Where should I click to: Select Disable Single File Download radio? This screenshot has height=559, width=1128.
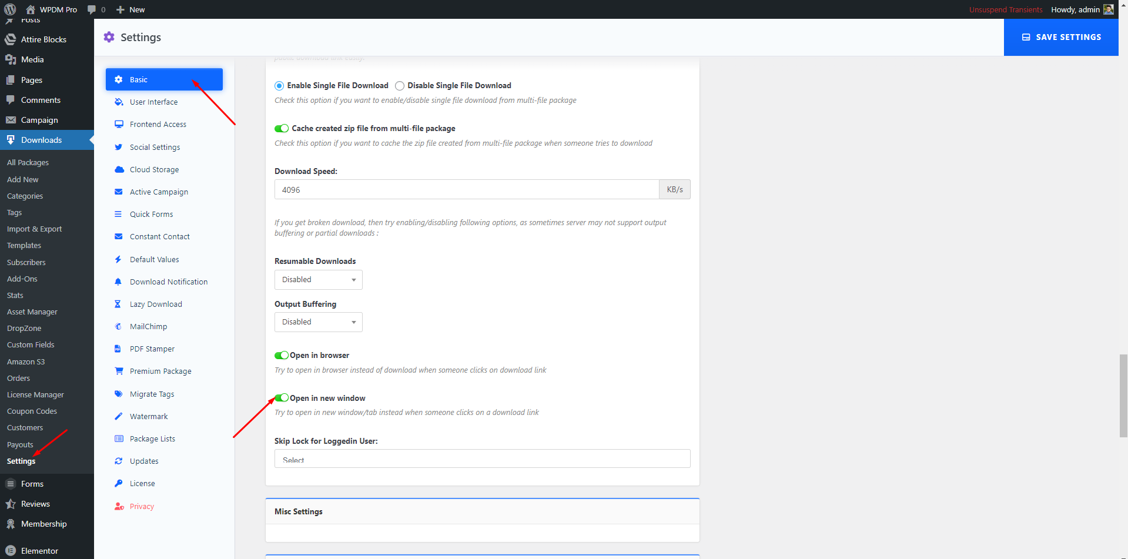click(400, 86)
